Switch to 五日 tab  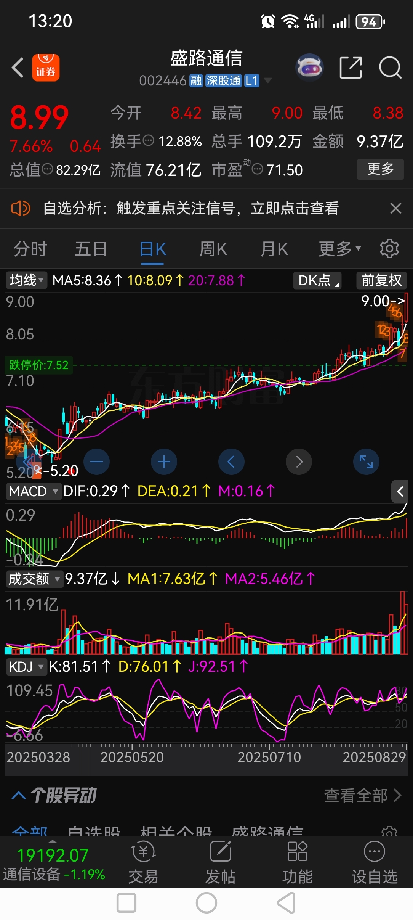point(91,249)
